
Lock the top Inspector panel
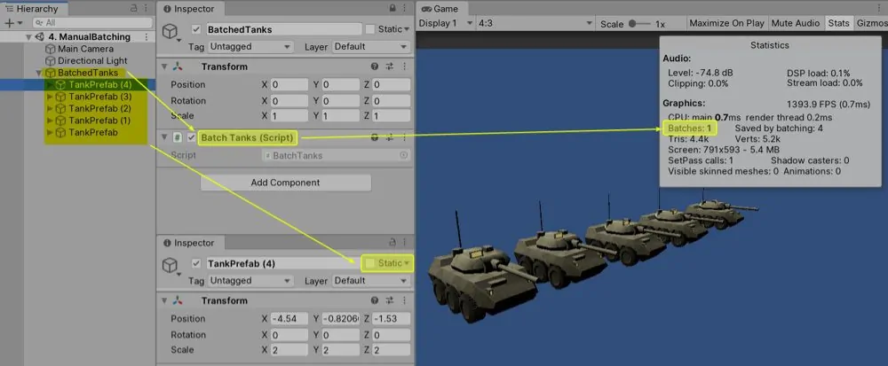pyautogui.click(x=392, y=8)
